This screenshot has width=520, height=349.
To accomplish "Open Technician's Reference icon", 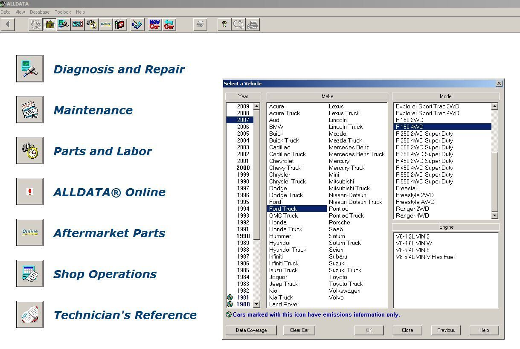I will click(30, 314).
